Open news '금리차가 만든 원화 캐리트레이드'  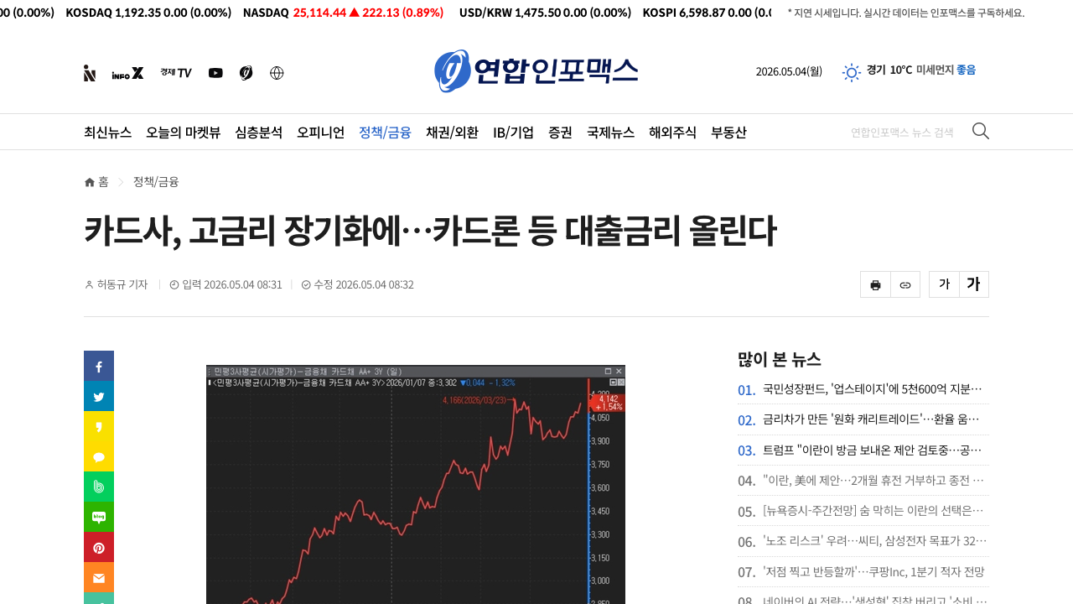tap(872, 419)
